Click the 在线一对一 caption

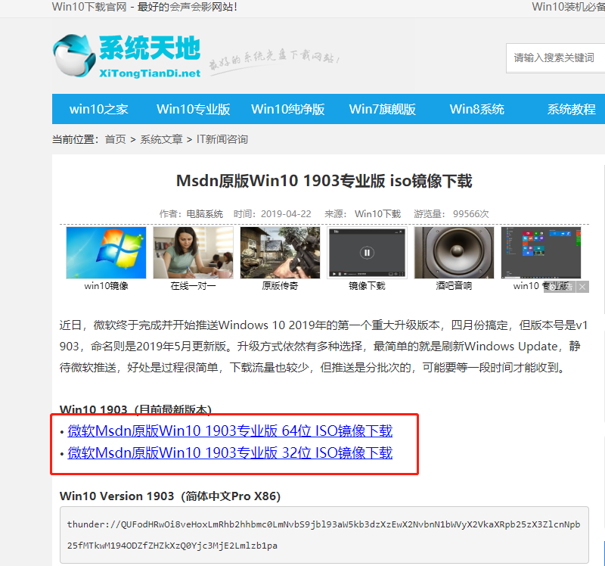pos(194,286)
